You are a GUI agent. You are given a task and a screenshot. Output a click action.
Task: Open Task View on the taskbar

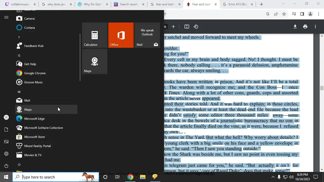click(x=117, y=177)
